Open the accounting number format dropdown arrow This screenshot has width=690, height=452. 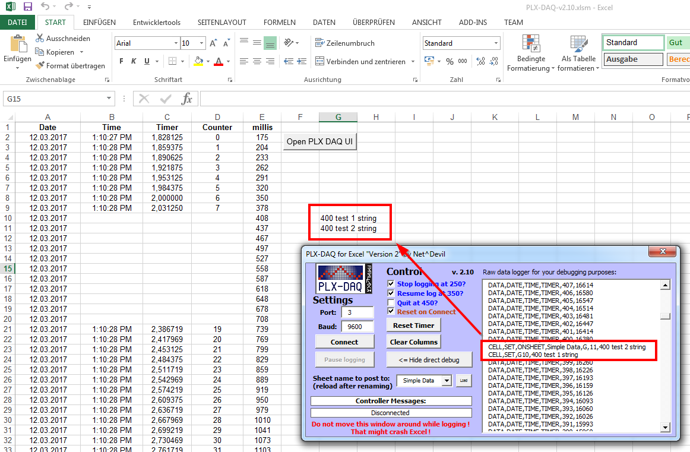(439, 62)
